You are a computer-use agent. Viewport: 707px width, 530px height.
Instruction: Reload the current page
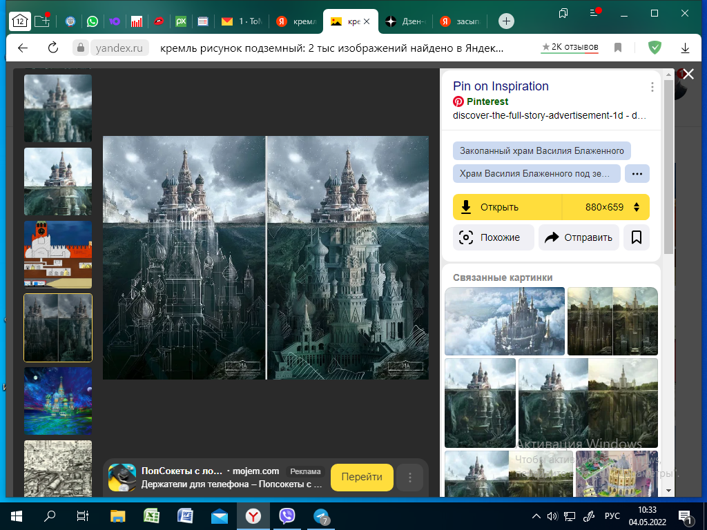coord(53,48)
